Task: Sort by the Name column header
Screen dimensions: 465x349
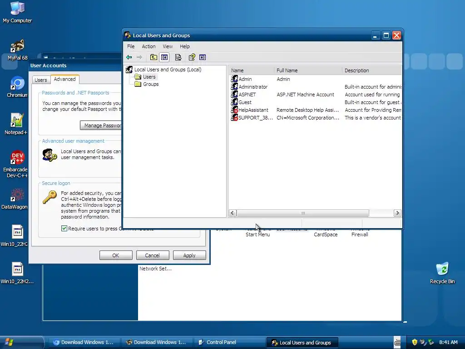Action: click(x=251, y=70)
